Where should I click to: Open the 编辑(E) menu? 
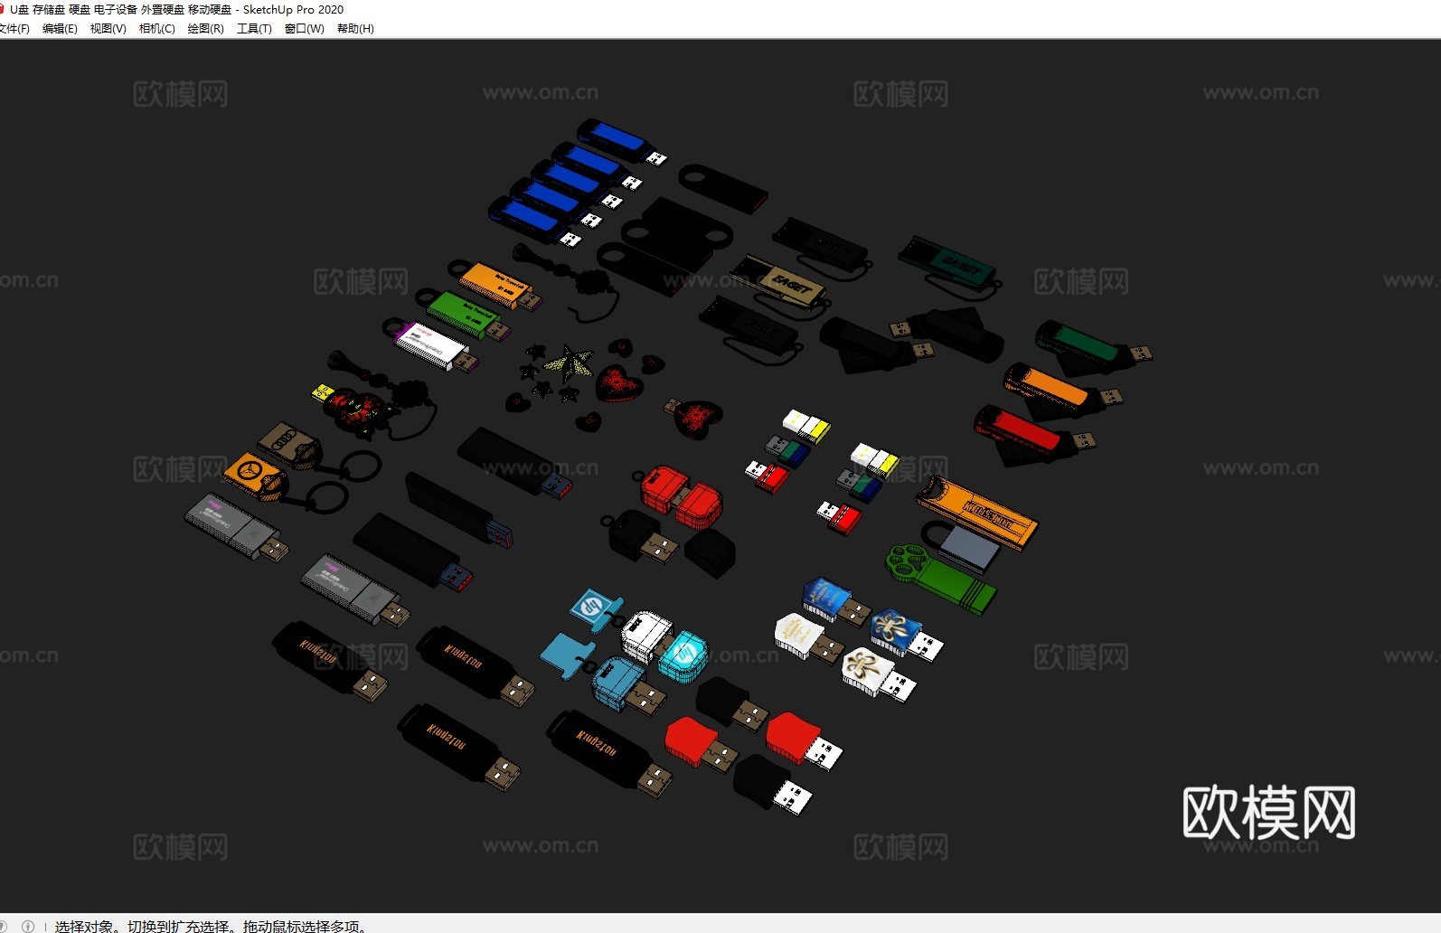click(x=60, y=29)
